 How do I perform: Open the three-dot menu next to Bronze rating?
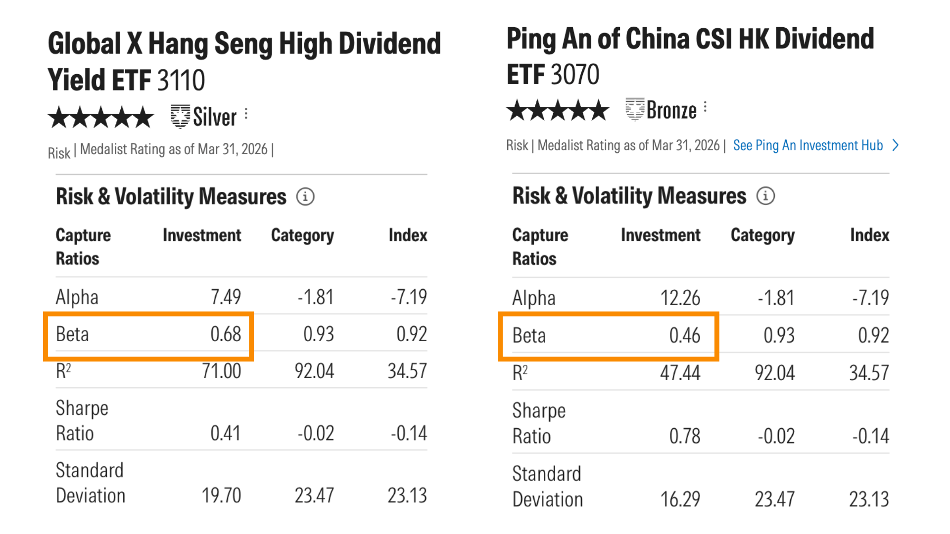(705, 107)
